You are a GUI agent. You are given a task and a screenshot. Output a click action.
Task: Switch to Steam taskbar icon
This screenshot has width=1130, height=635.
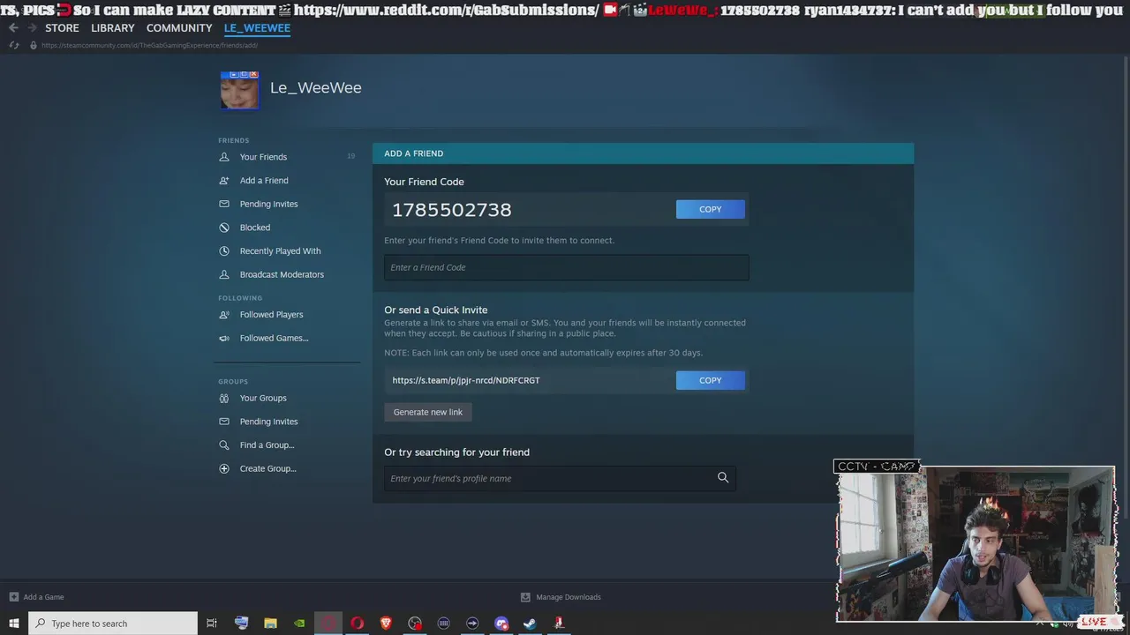pyautogui.click(x=530, y=624)
